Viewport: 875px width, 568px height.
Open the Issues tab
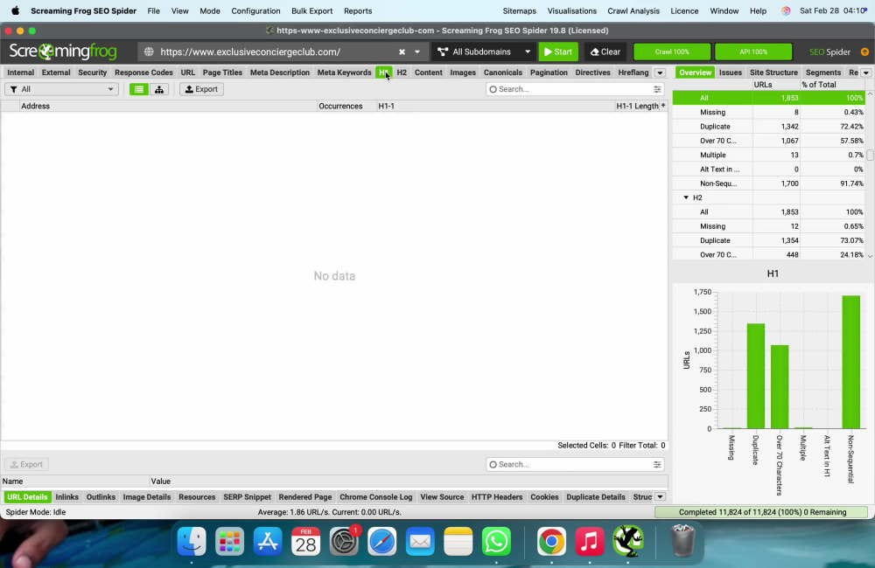730,73
